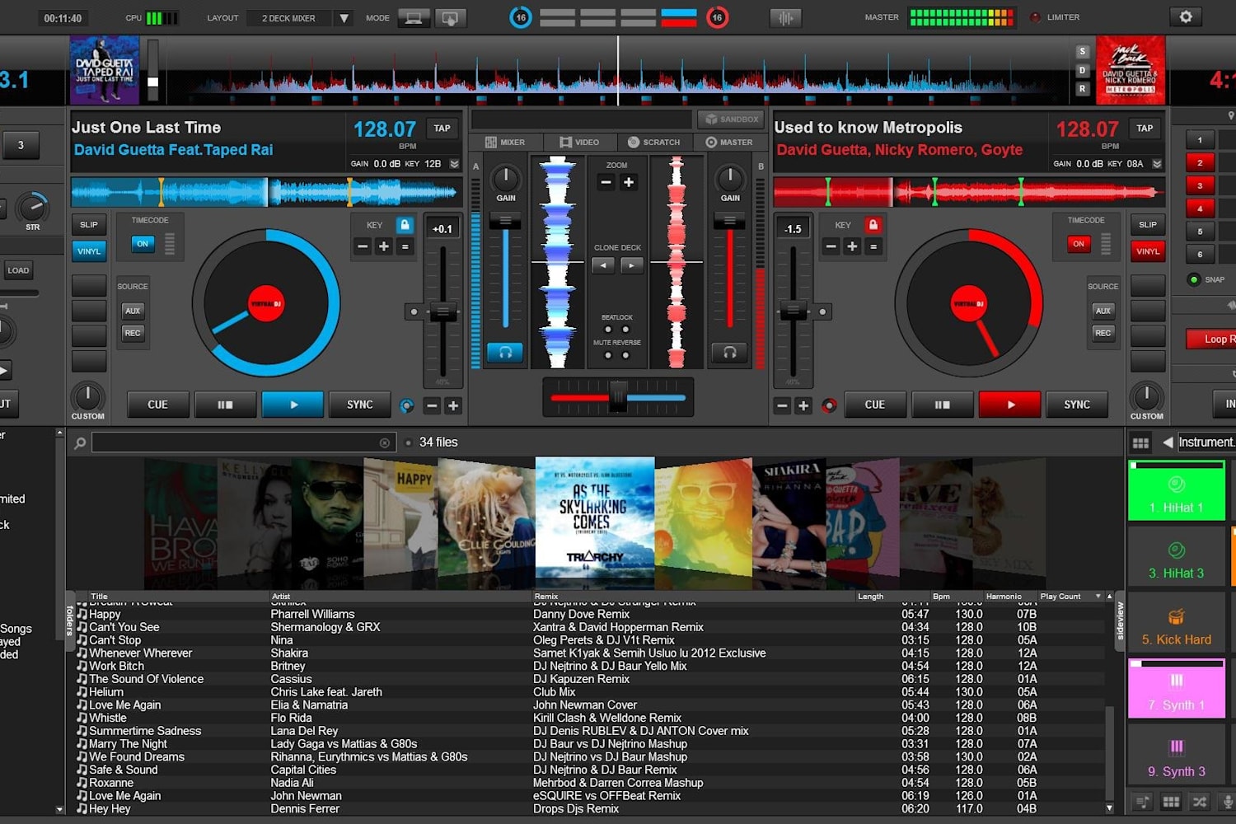Click in the browser search field

pos(244,443)
